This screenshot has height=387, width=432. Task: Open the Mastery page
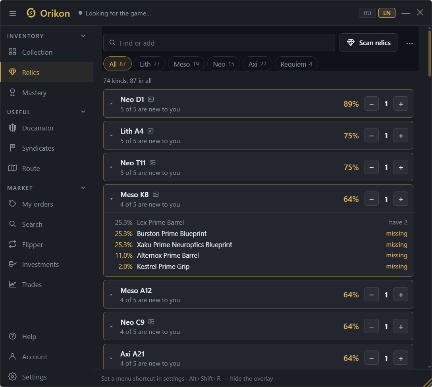coord(46,93)
